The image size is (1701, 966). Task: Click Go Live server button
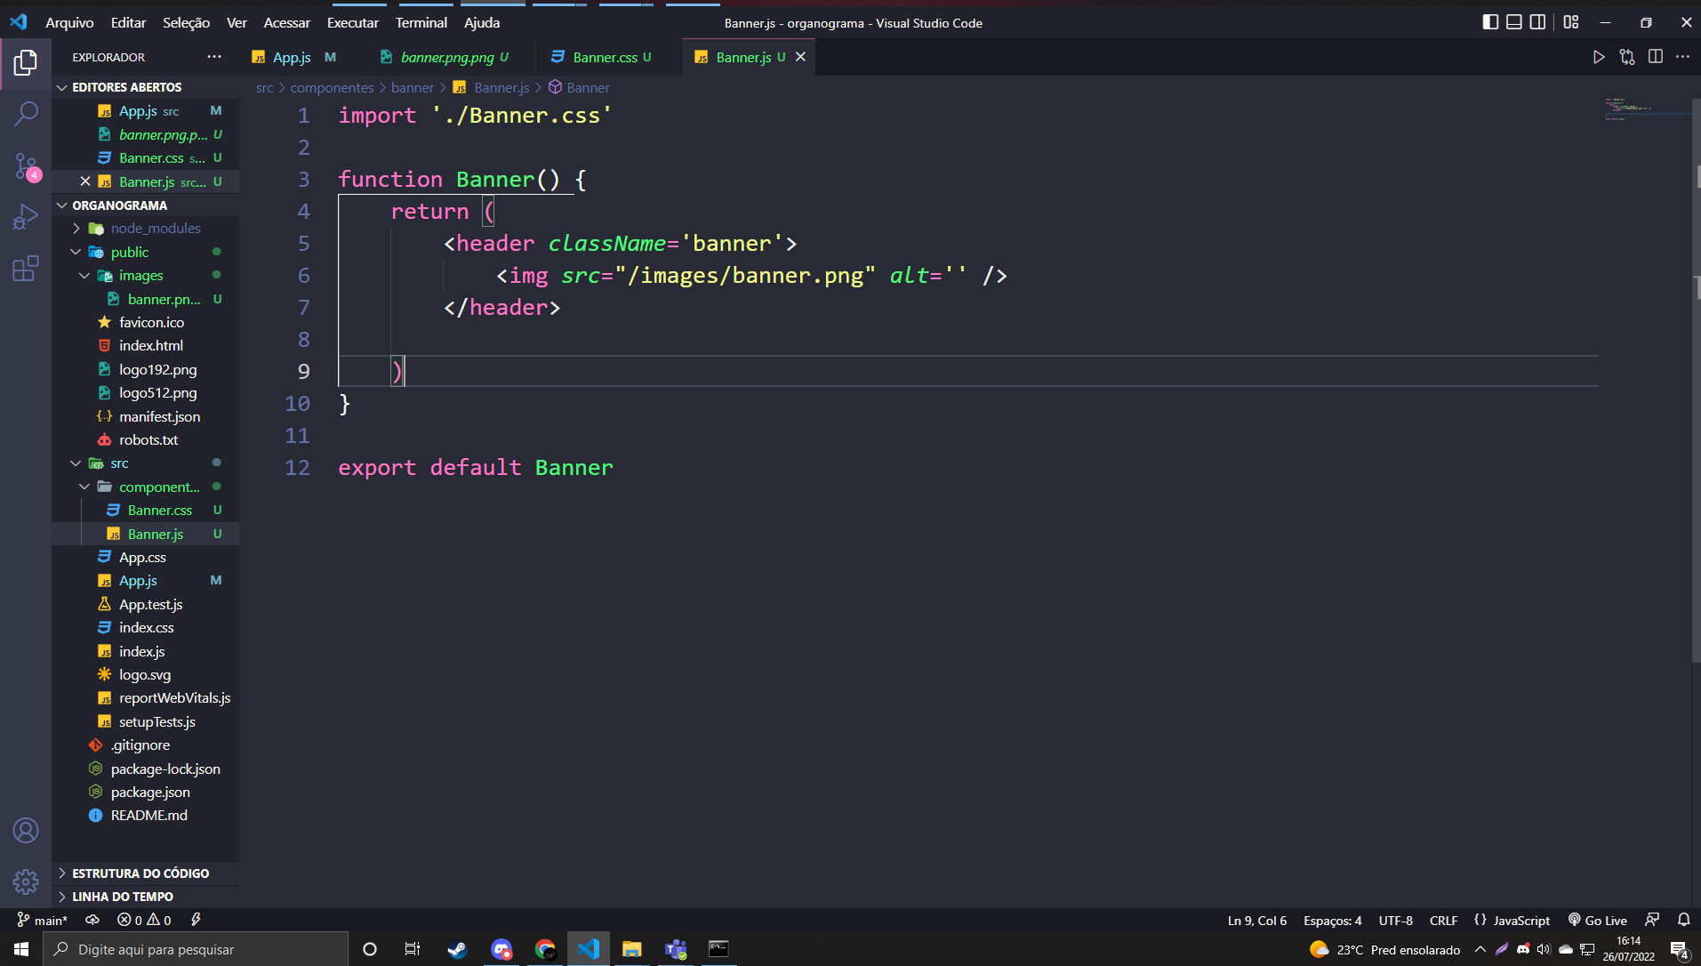[x=1598, y=920]
